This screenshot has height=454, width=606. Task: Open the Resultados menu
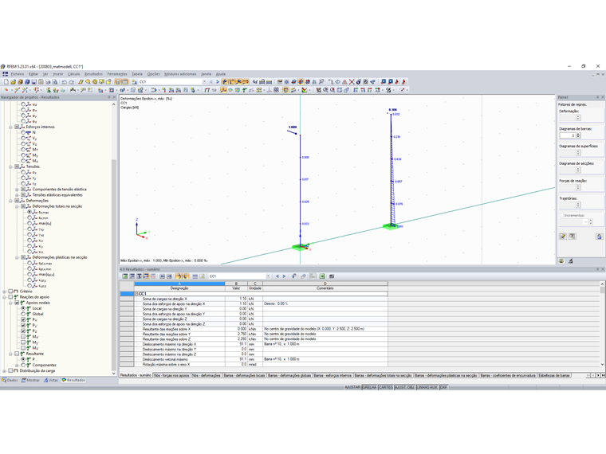pyautogui.click(x=93, y=74)
